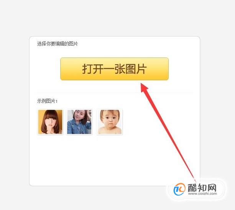Click the 选择你要编辑的图片 heading
The image size is (235, 210).
pos(58,44)
